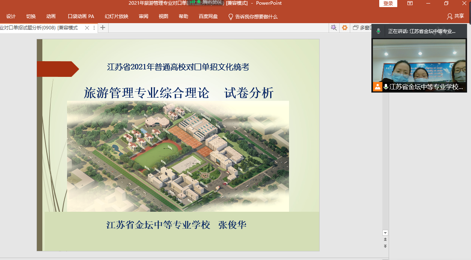The image size is (471, 260).
Task: Open the 口袋动画 PA ribbon tab
Action: [x=81, y=16]
